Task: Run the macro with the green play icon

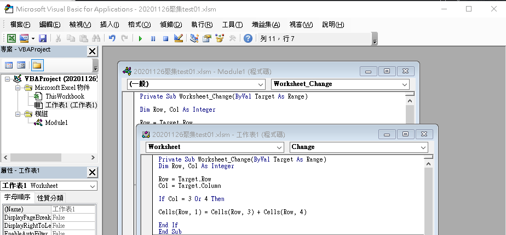Action: point(140,39)
